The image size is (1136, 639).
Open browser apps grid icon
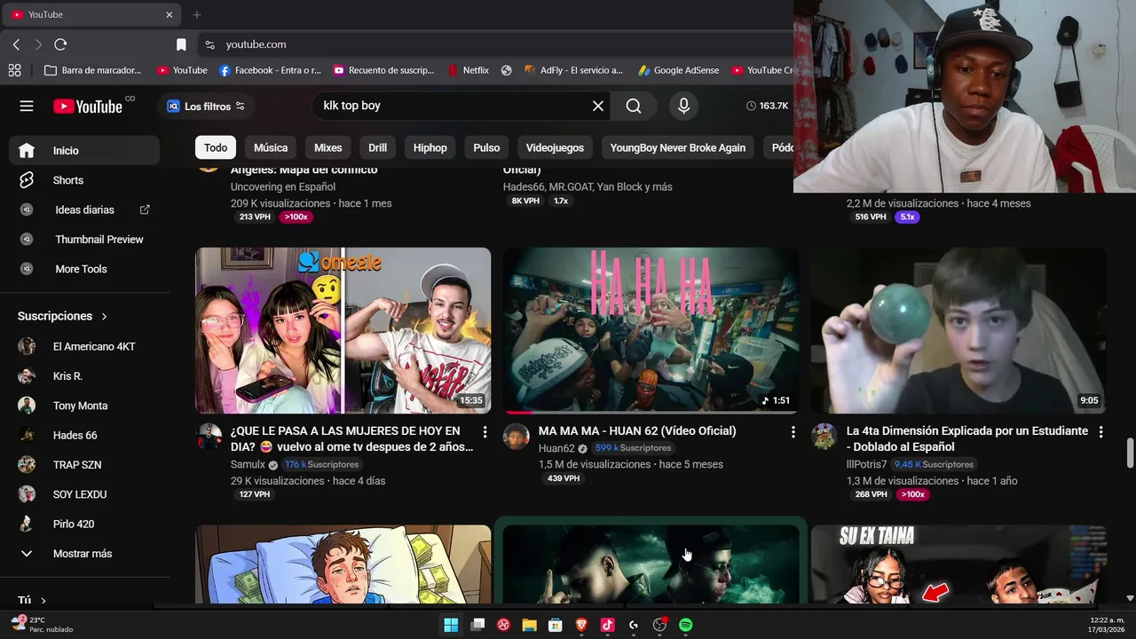coord(14,70)
